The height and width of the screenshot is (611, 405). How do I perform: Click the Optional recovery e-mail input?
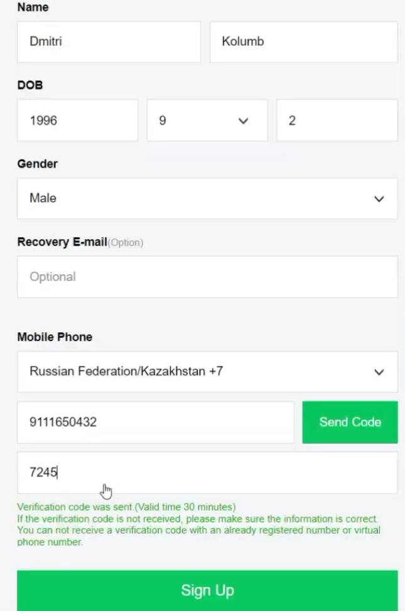(207, 277)
